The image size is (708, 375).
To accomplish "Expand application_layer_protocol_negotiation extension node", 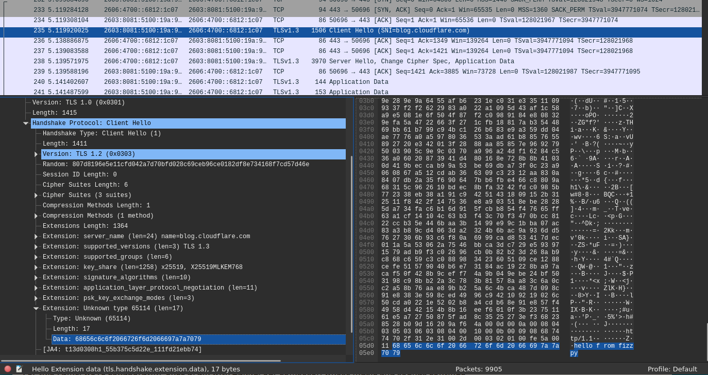I will pyautogui.click(x=36, y=288).
